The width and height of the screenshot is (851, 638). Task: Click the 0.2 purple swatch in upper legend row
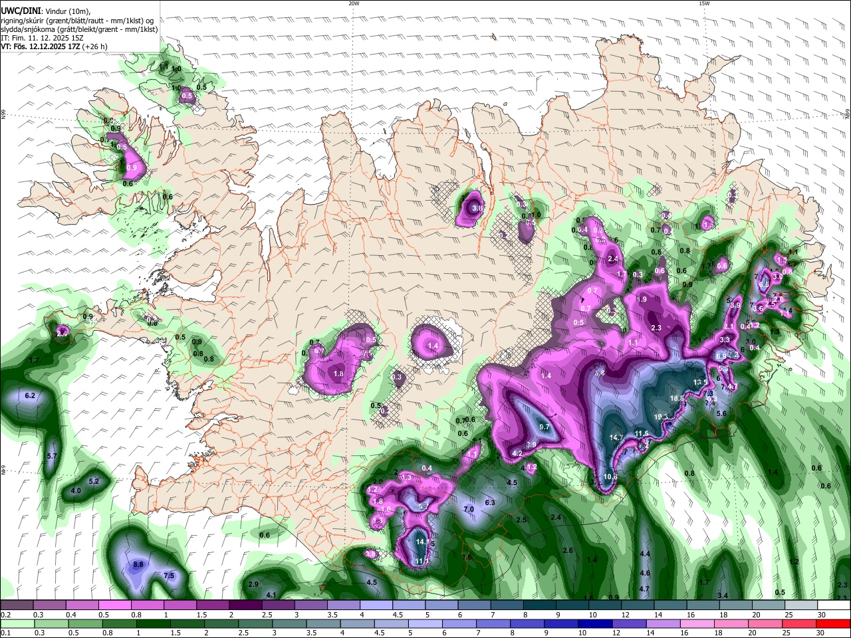coord(17,605)
